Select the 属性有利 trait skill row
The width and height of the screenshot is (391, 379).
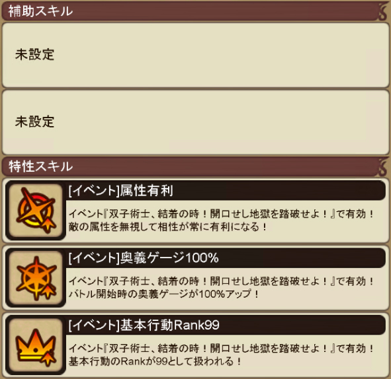pos(196,211)
